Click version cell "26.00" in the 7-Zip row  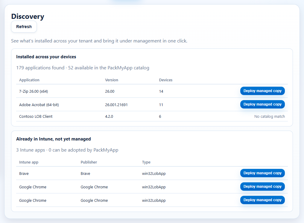[x=110, y=91]
